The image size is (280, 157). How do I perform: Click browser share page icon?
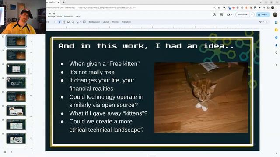(x=214, y=8)
